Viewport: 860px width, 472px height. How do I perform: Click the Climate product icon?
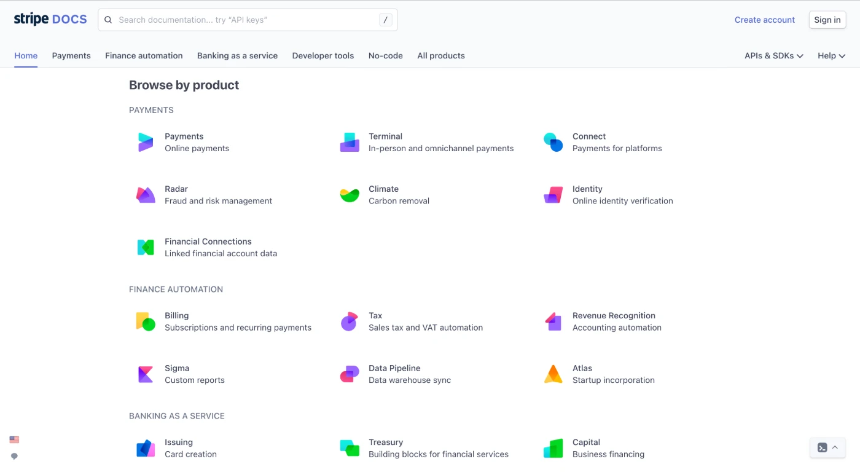[350, 195]
